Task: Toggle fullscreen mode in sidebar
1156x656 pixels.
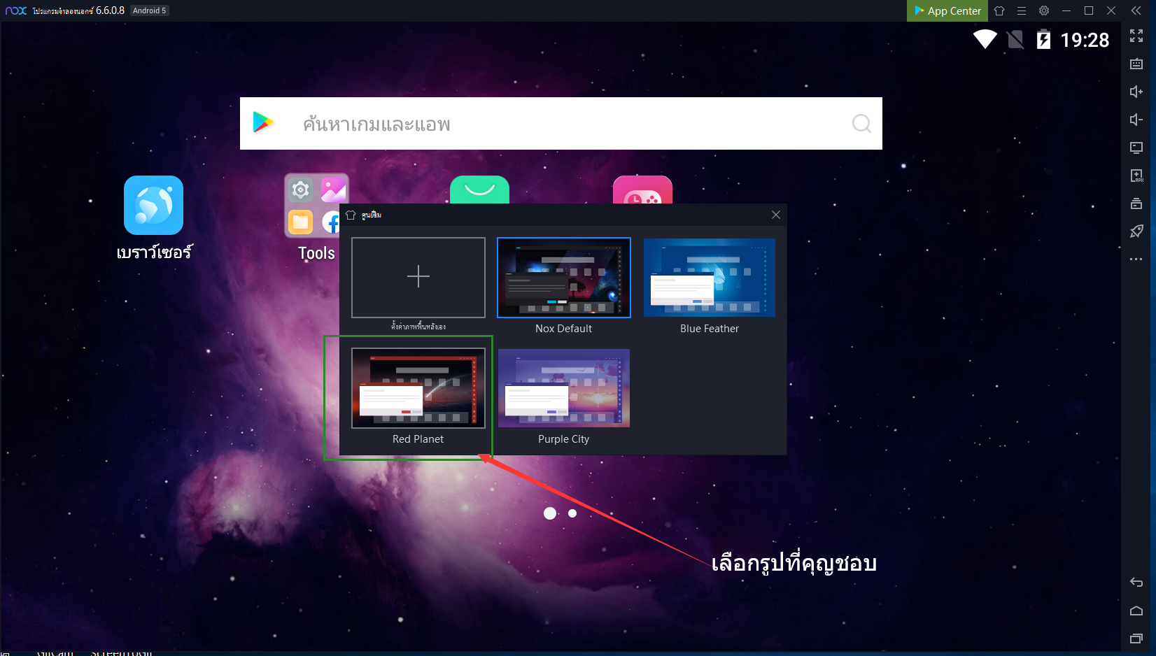Action: 1136,36
